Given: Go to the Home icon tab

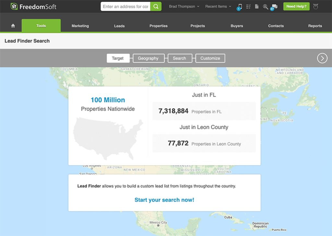Looking at the screenshot, I should (13, 26).
